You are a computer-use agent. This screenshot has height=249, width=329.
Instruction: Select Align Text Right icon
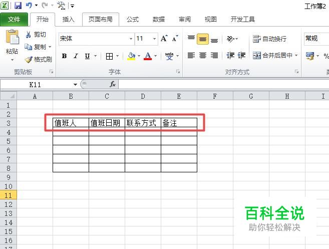pos(214,56)
